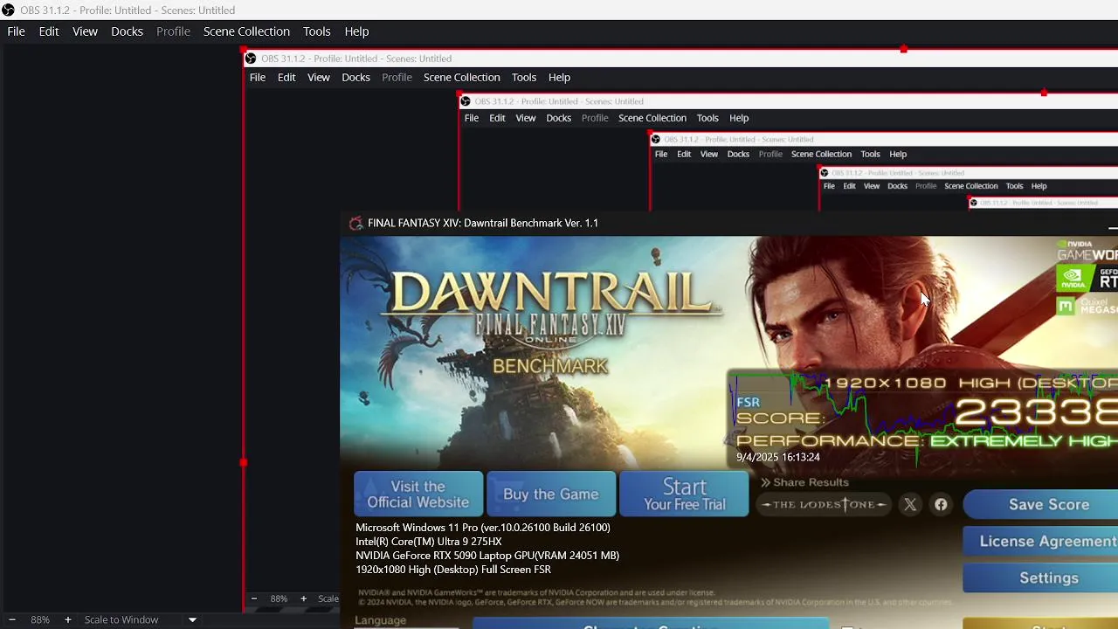Click the red transform handle on preview's top edge
The image size is (1118, 629).
903,49
